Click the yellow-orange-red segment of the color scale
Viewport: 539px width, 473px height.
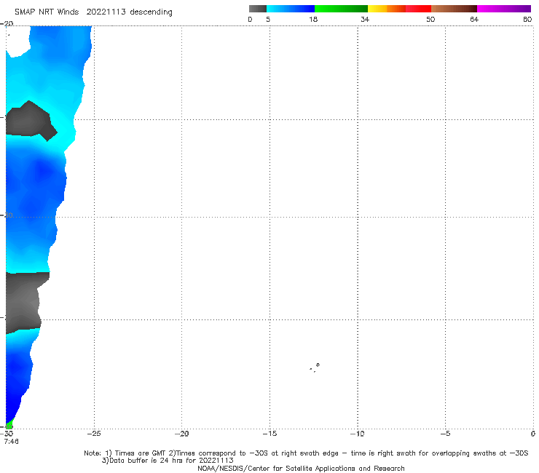[399, 9]
